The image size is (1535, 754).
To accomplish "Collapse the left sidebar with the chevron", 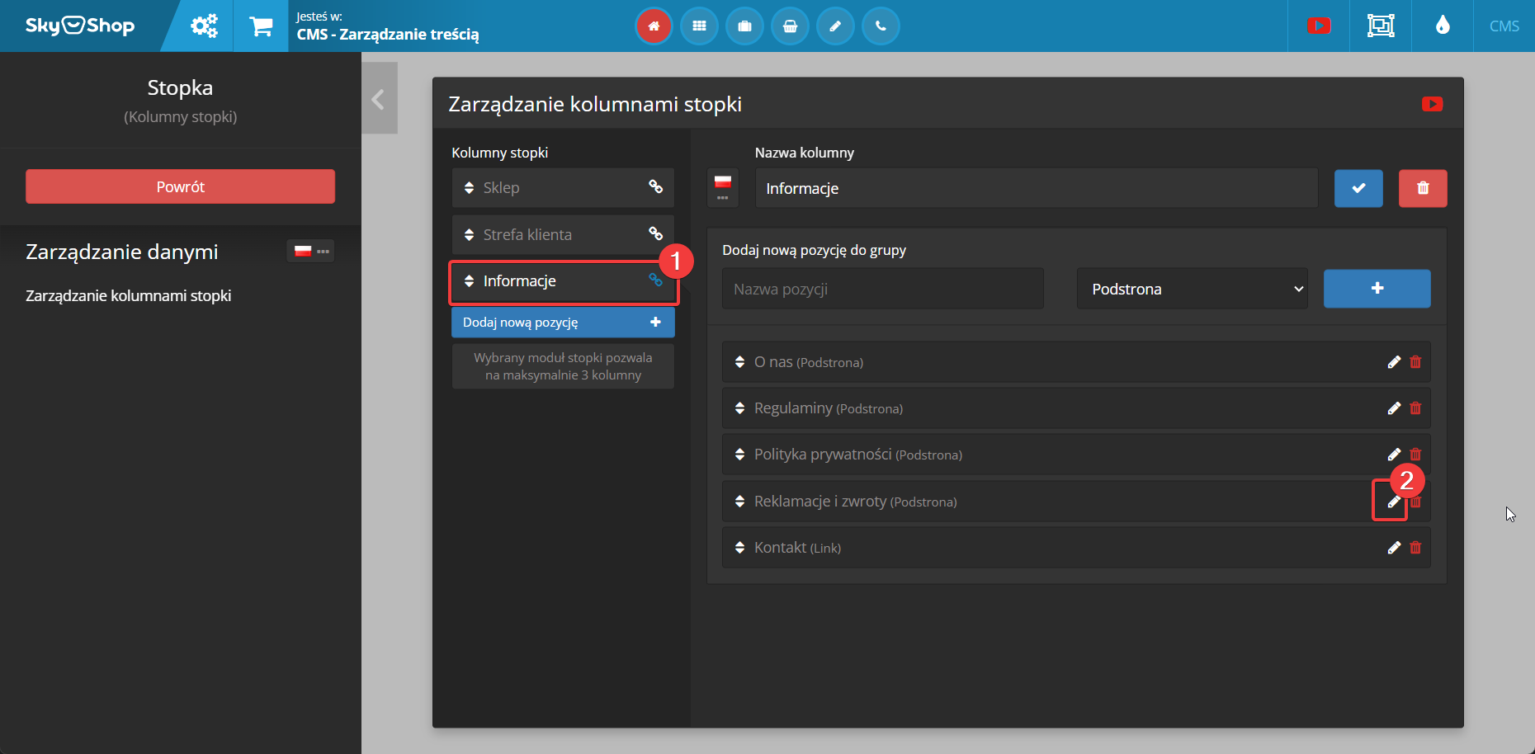I will (379, 100).
